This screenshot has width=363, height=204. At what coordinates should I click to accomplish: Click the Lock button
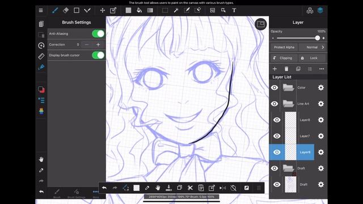coord(313,58)
